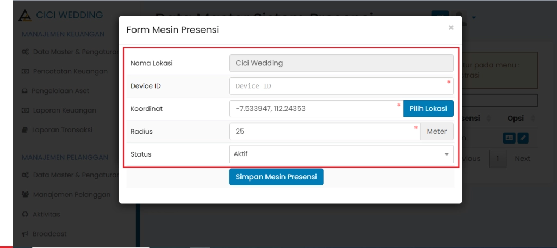Click the Device ID input field

[337, 86]
